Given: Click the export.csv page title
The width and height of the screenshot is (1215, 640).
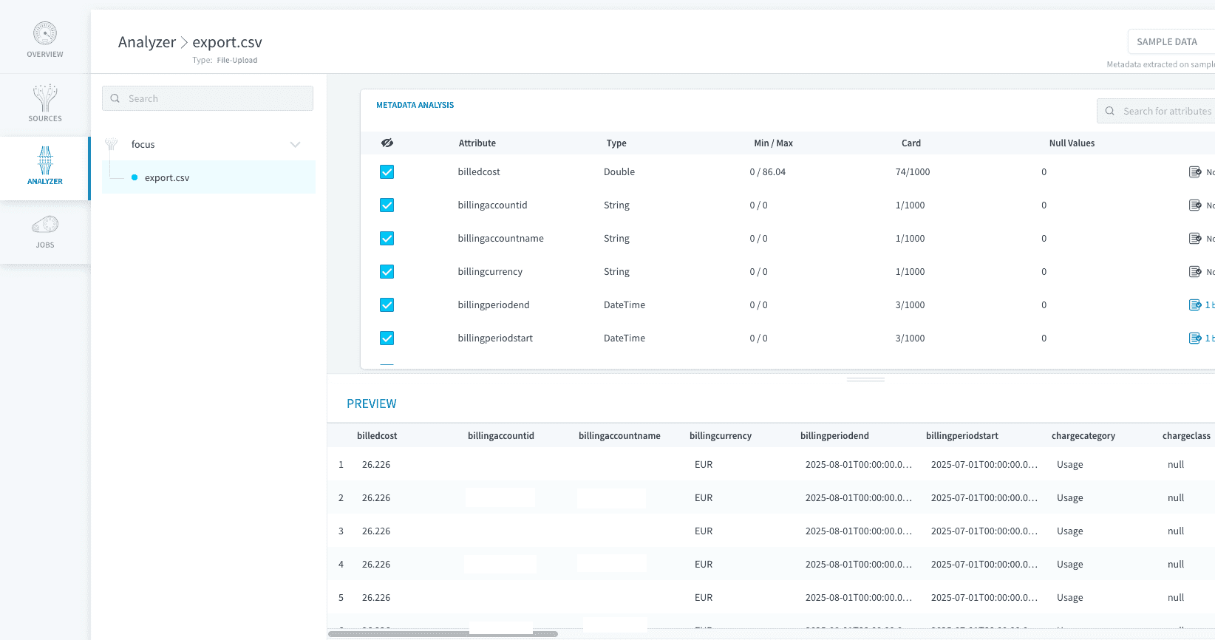Looking at the screenshot, I should [x=227, y=42].
